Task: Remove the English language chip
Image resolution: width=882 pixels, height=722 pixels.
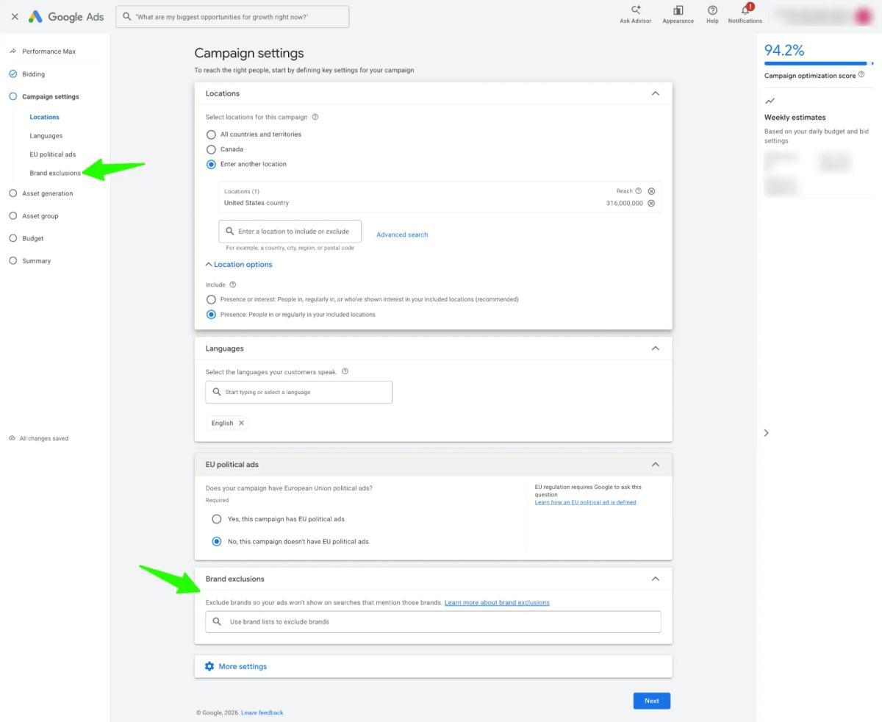Action: tap(241, 423)
